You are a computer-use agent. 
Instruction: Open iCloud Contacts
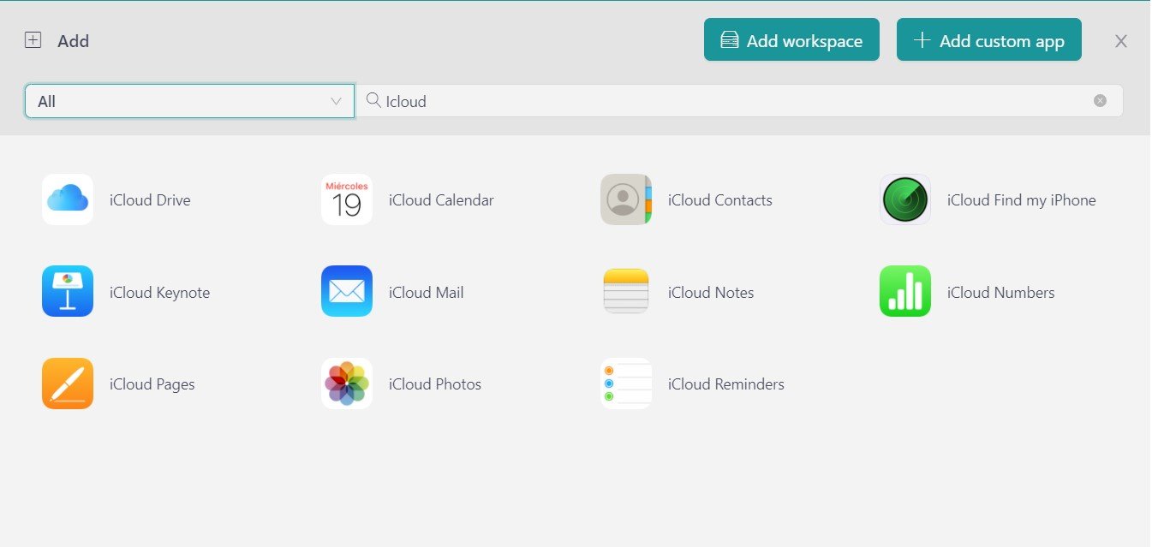click(x=626, y=199)
